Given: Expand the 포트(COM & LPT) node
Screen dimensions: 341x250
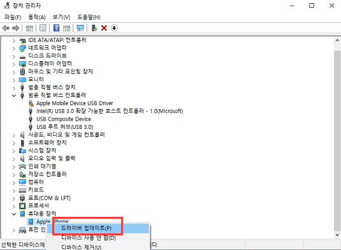Looking at the screenshot, I should pyautogui.click(x=13, y=198).
